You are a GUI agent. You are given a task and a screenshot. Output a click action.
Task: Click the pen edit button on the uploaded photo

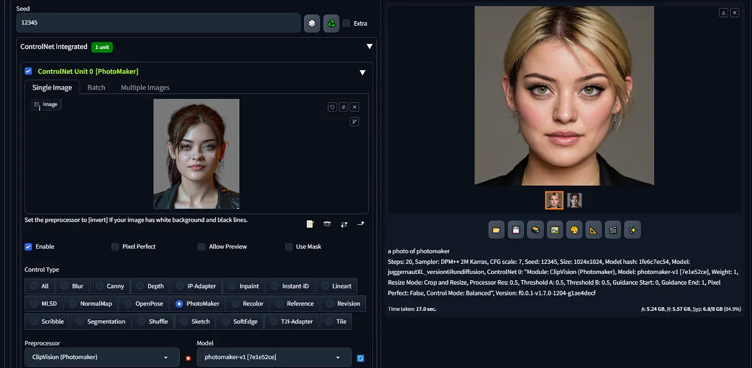click(x=354, y=121)
